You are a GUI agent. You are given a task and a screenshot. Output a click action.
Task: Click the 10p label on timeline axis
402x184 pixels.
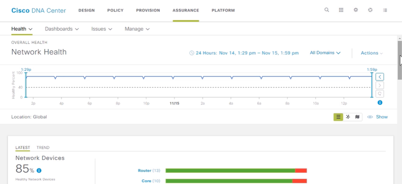[146, 103]
